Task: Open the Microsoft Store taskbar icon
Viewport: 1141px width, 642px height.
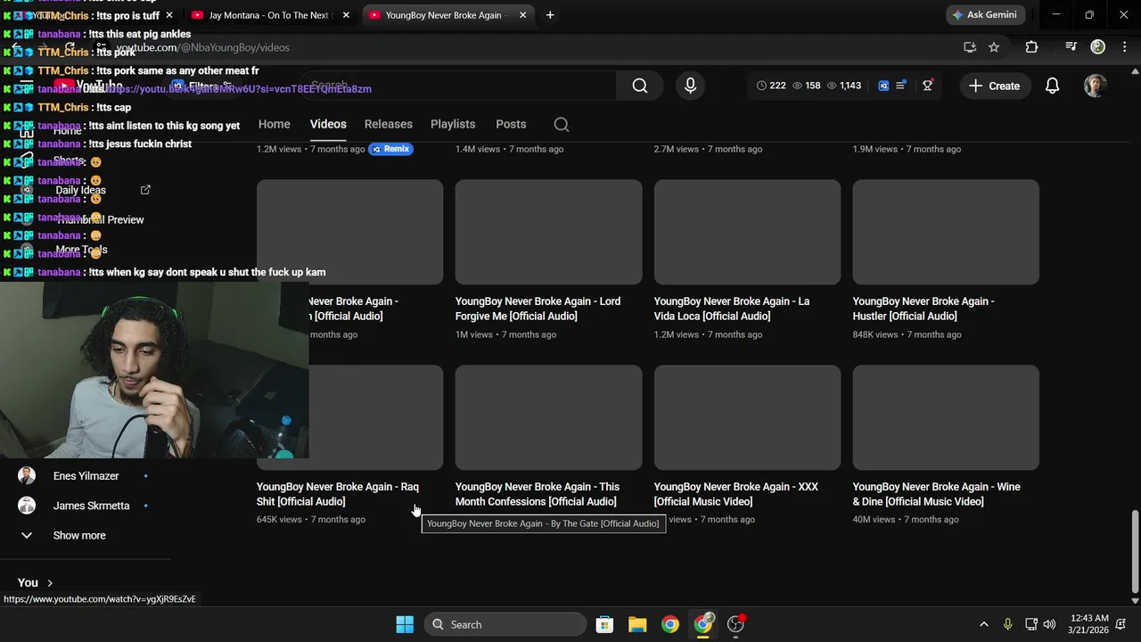Action: tap(604, 624)
